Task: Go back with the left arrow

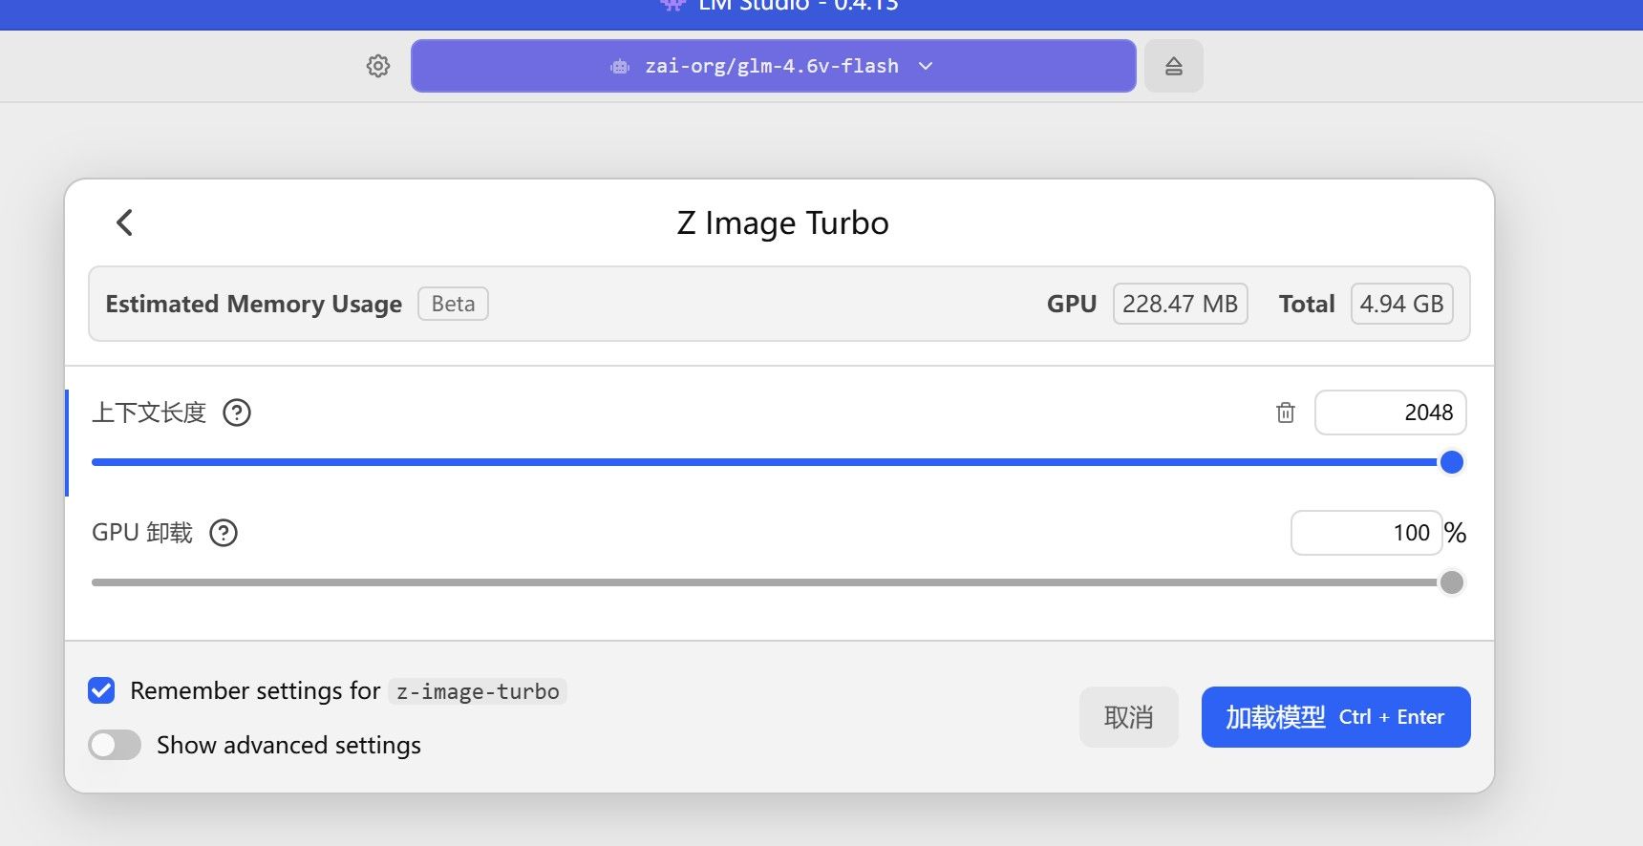Action: point(124,222)
